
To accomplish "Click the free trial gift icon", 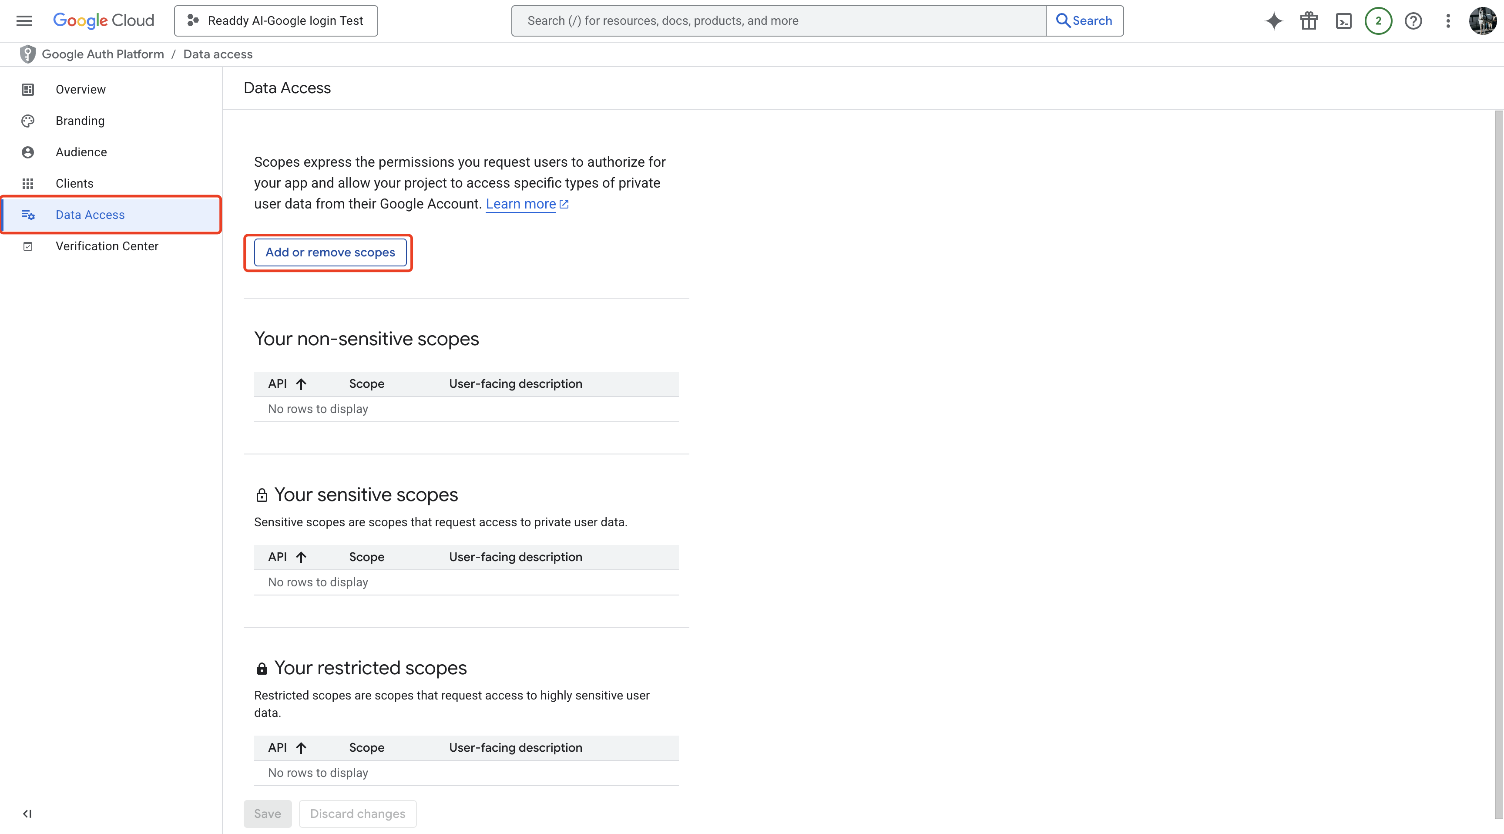I will [x=1309, y=21].
